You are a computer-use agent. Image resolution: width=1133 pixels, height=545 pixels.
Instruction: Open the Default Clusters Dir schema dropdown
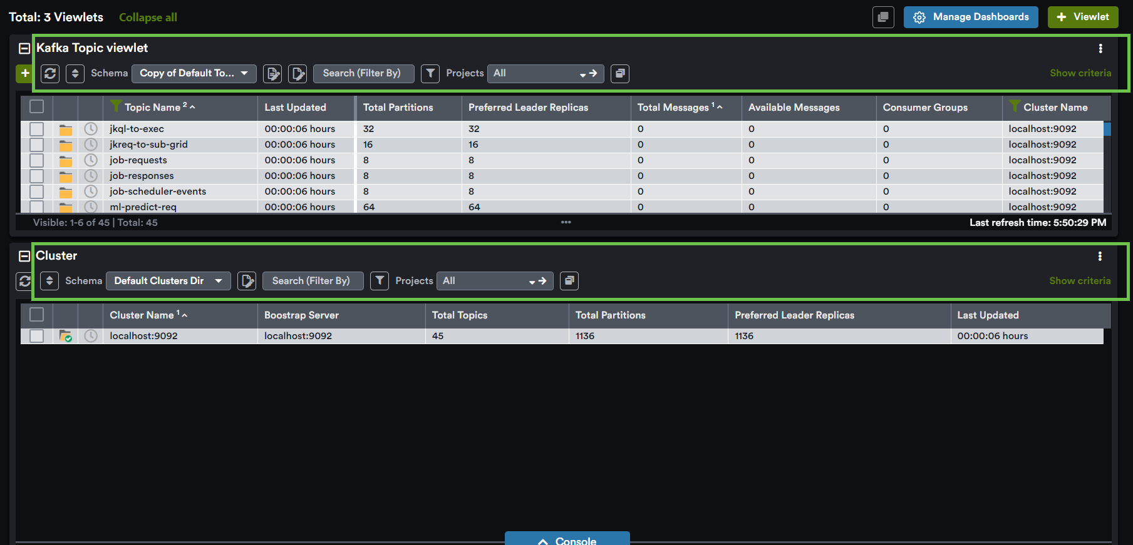click(x=168, y=281)
